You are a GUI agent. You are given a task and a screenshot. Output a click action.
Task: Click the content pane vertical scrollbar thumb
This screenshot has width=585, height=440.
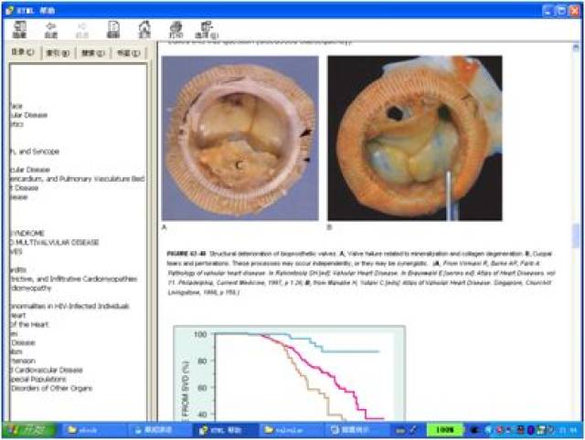point(576,236)
